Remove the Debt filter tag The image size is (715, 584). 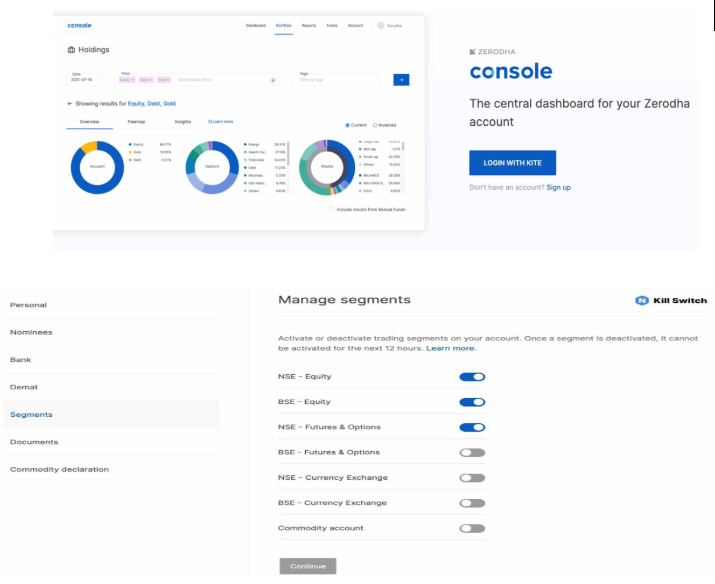151,80
